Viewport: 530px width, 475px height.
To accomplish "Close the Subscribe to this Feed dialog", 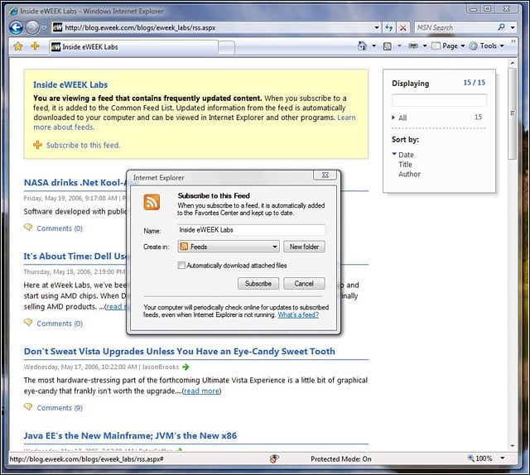I will click(x=325, y=175).
